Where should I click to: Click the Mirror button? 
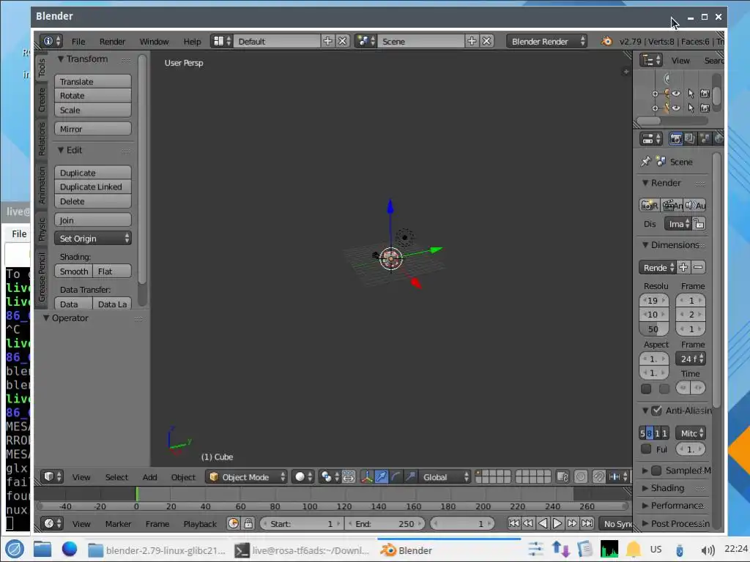coord(93,129)
